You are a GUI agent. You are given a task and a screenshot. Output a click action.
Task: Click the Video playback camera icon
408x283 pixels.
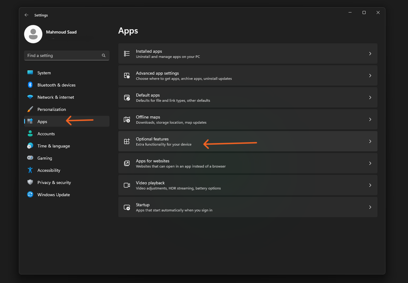[127, 185]
